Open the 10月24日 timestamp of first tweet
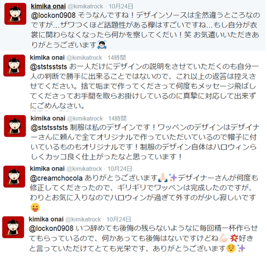 (x=121, y=6)
